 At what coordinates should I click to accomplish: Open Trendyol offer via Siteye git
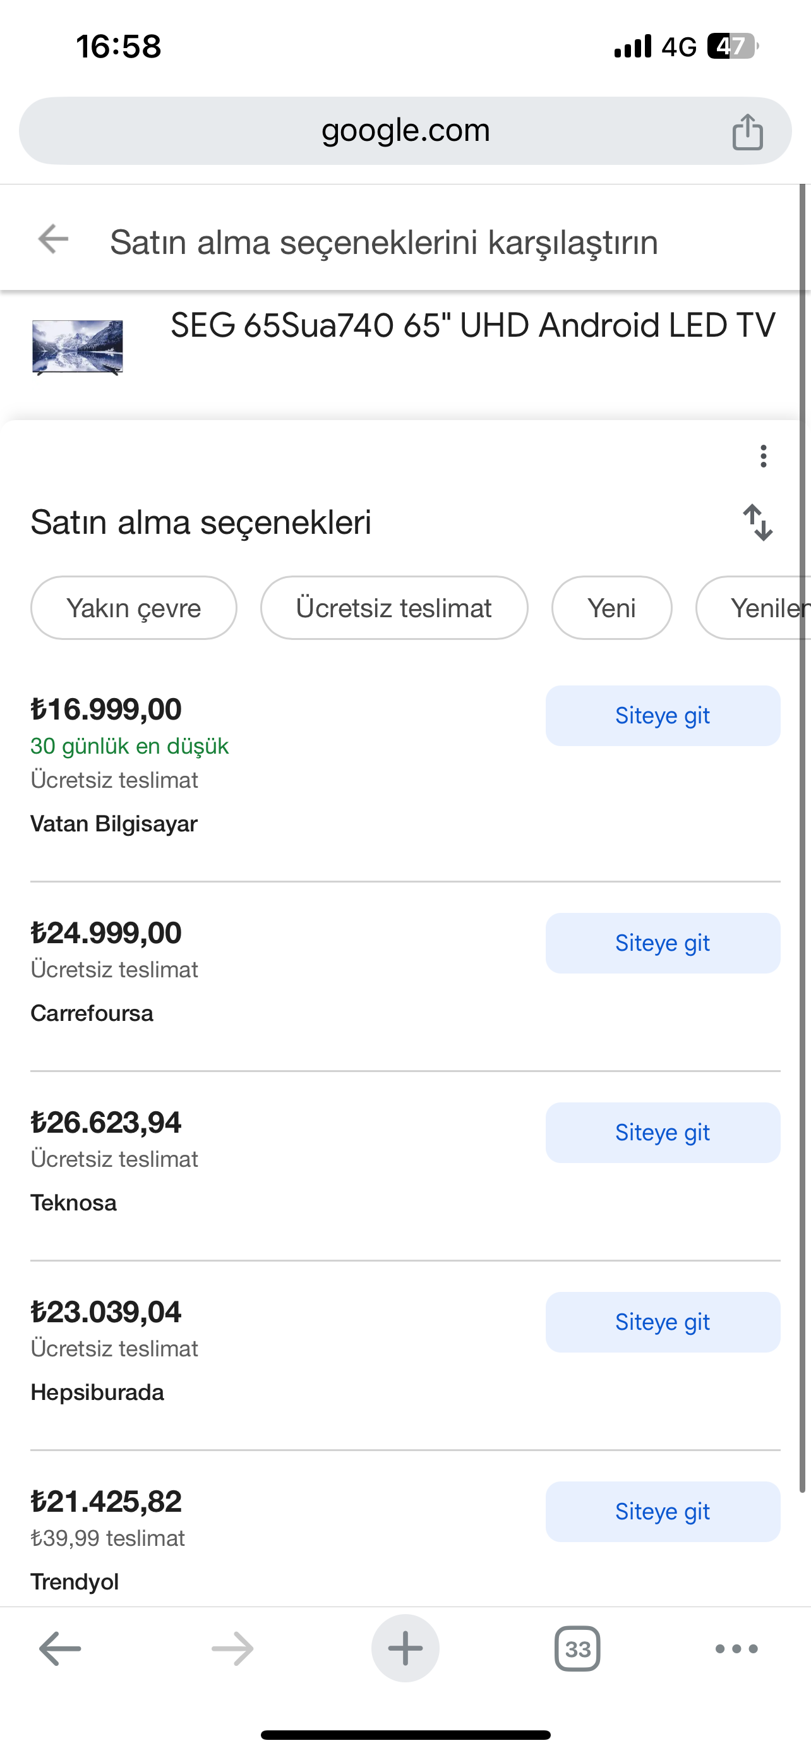coord(663,1511)
